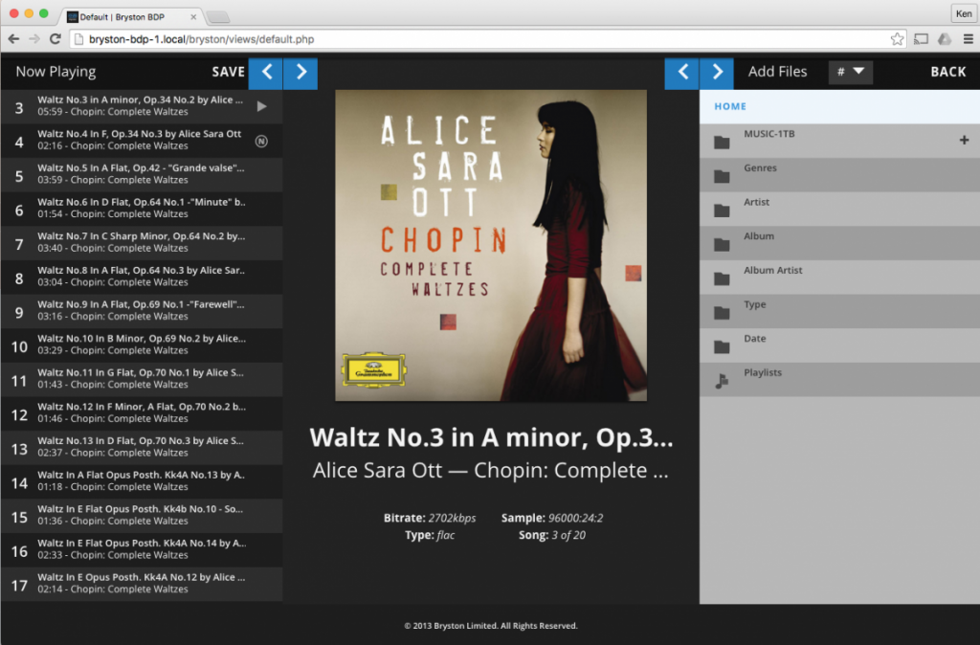Add MUSIC-1TB folder with plus icon

pos(964,140)
